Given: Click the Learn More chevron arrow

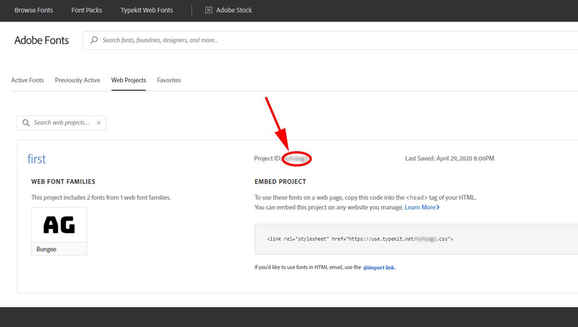Looking at the screenshot, I should (438, 207).
